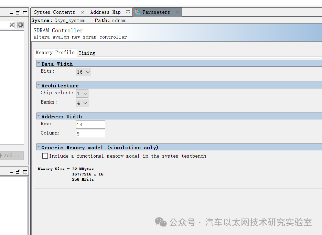Image resolution: width=322 pixels, height=235 pixels.
Task: Collapse the Address Width section
Action: [39, 116]
